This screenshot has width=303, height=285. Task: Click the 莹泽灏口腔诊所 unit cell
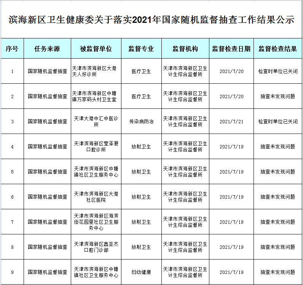pyautogui.click(x=96, y=146)
